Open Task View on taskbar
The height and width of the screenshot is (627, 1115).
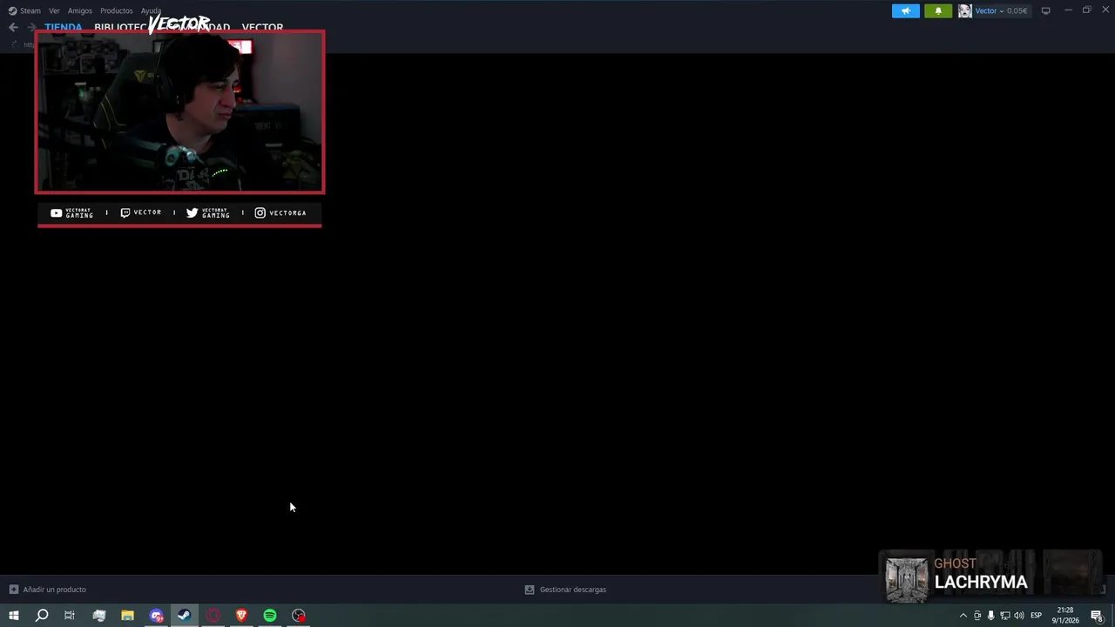coord(70,616)
